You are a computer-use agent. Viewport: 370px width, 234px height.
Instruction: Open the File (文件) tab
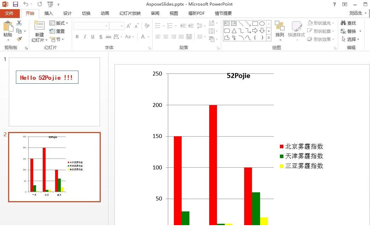(9, 13)
